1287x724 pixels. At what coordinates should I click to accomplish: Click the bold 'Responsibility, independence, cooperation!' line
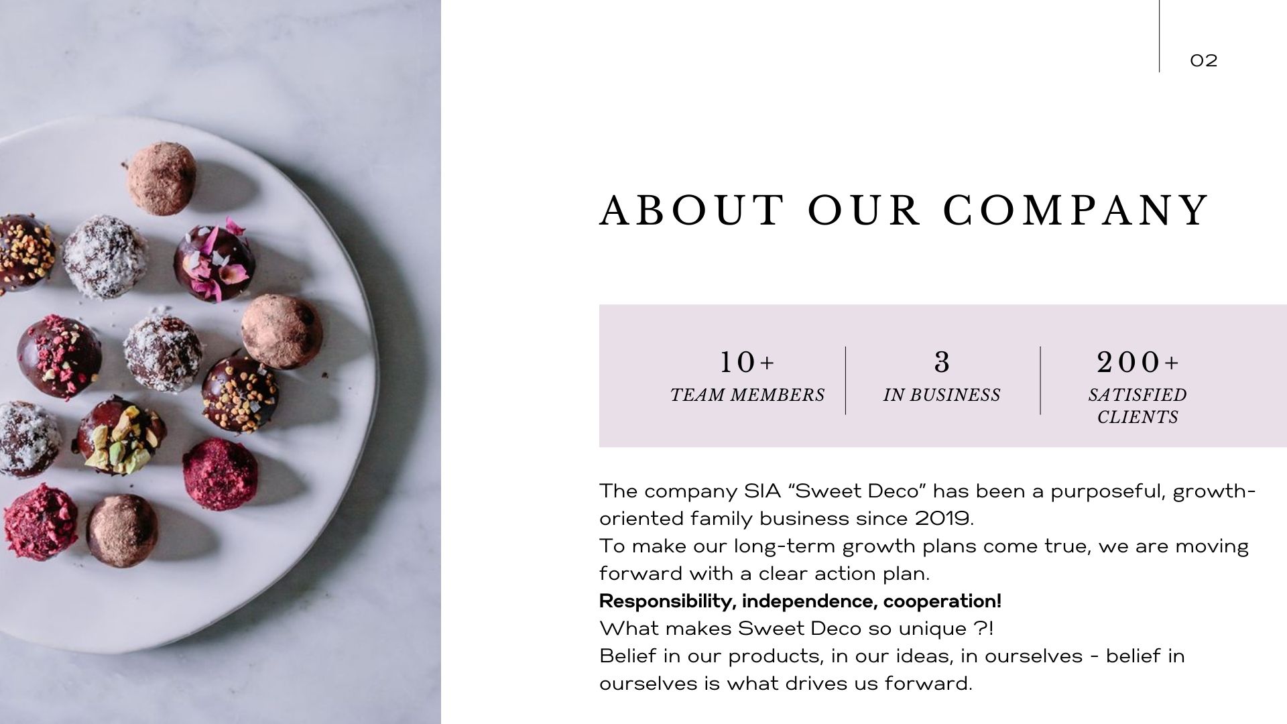800,601
